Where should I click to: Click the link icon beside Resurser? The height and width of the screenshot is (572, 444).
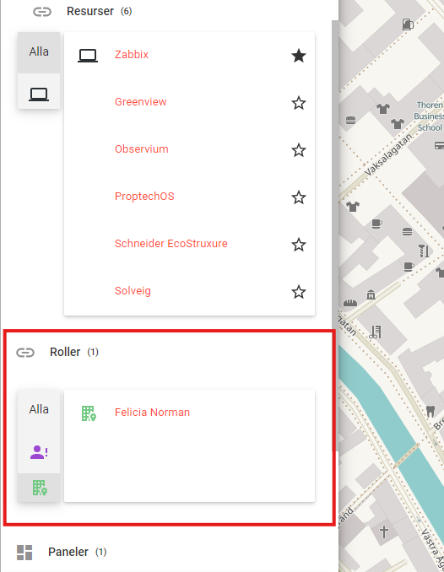click(42, 12)
